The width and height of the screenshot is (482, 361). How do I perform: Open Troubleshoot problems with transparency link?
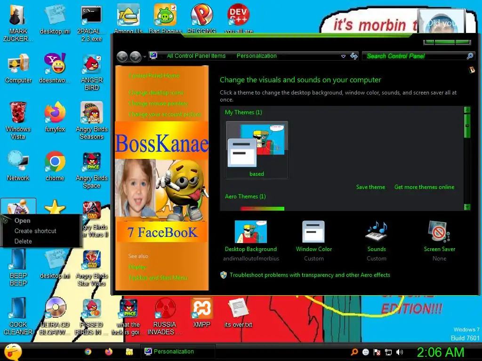tap(310, 275)
